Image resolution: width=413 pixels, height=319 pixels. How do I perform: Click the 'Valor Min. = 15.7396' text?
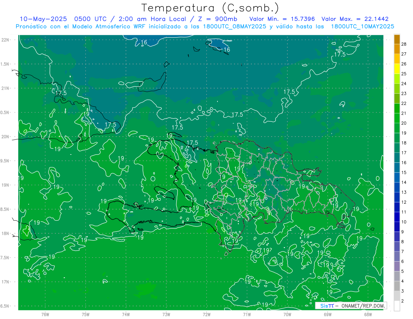pos(282,19)
